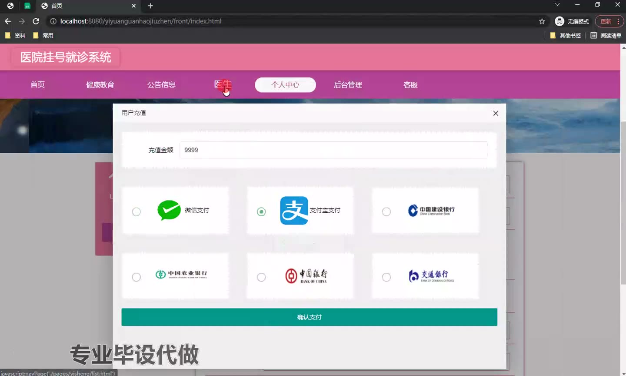626x376 pixels.
Task: Click the Bank of China logo
Action: pyautogui.click(x=306, y=275)
